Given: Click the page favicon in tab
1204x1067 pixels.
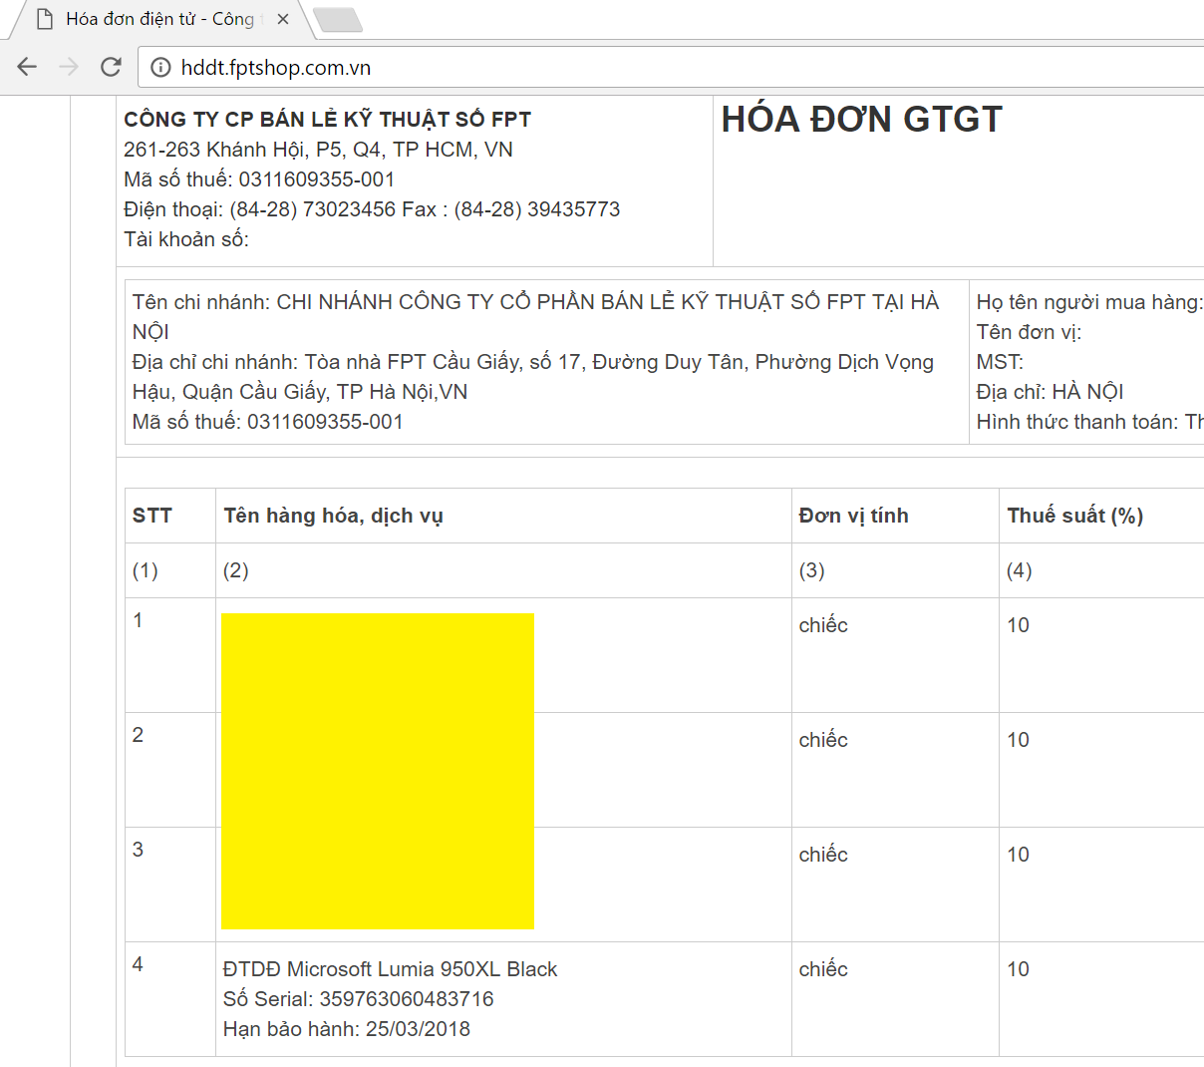Looking at the screenshot, I should [x=44, y=19].
